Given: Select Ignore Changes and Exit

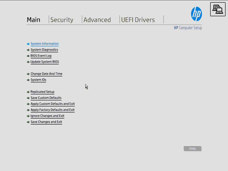Looking at the screenshot, I should pyautogui.click(x=47, y=116).
